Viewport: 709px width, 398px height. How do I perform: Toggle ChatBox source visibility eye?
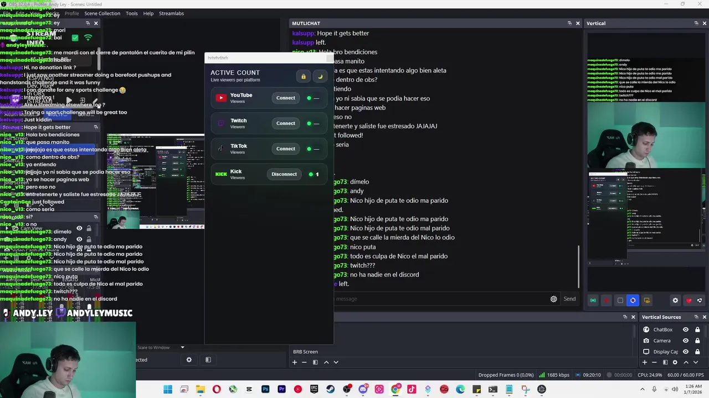click(686, 329)
